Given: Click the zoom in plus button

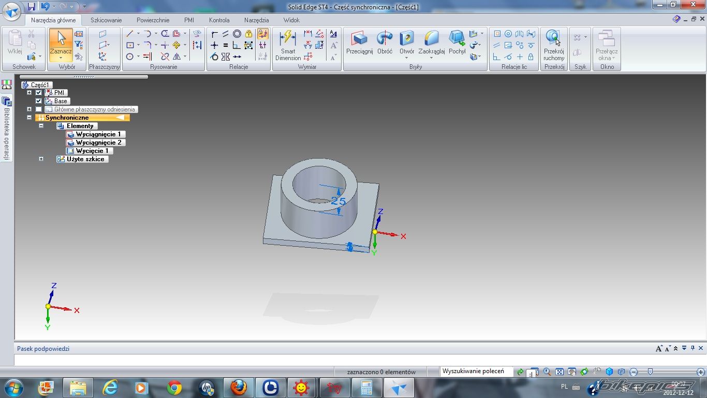Looking at the screenshot, I should (700, 372).
